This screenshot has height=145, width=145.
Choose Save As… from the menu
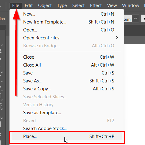click(x=67, y=81)
